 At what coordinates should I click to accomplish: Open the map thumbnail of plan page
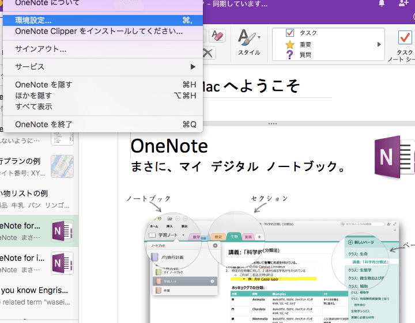tap(62, 166)
